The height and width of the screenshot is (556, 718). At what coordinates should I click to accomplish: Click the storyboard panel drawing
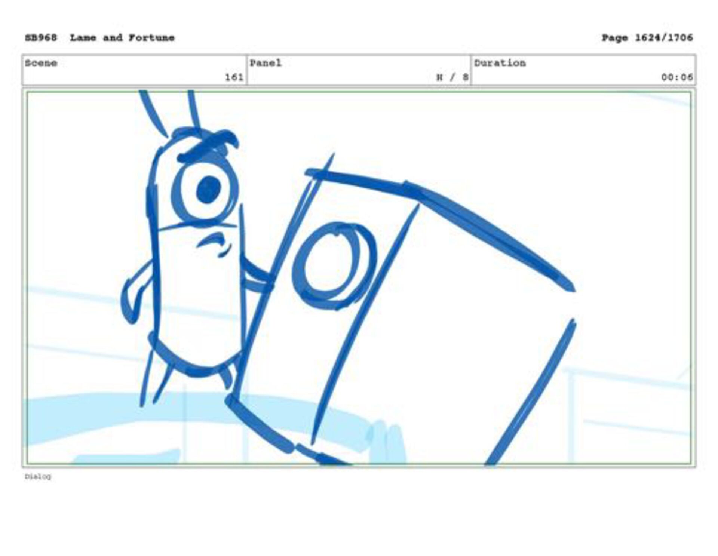pos(359,278)
